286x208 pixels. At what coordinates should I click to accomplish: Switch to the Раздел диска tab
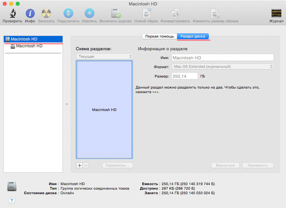[193, 36]
